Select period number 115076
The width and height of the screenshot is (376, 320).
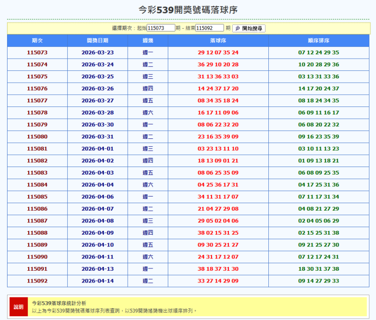[x=37, y=89]
